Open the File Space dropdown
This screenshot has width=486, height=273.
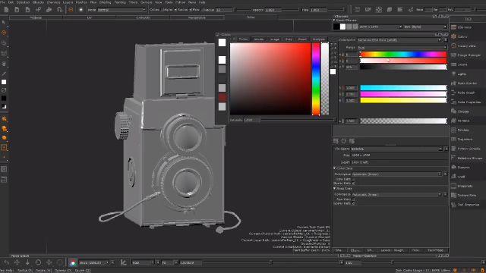coord(396,149)
